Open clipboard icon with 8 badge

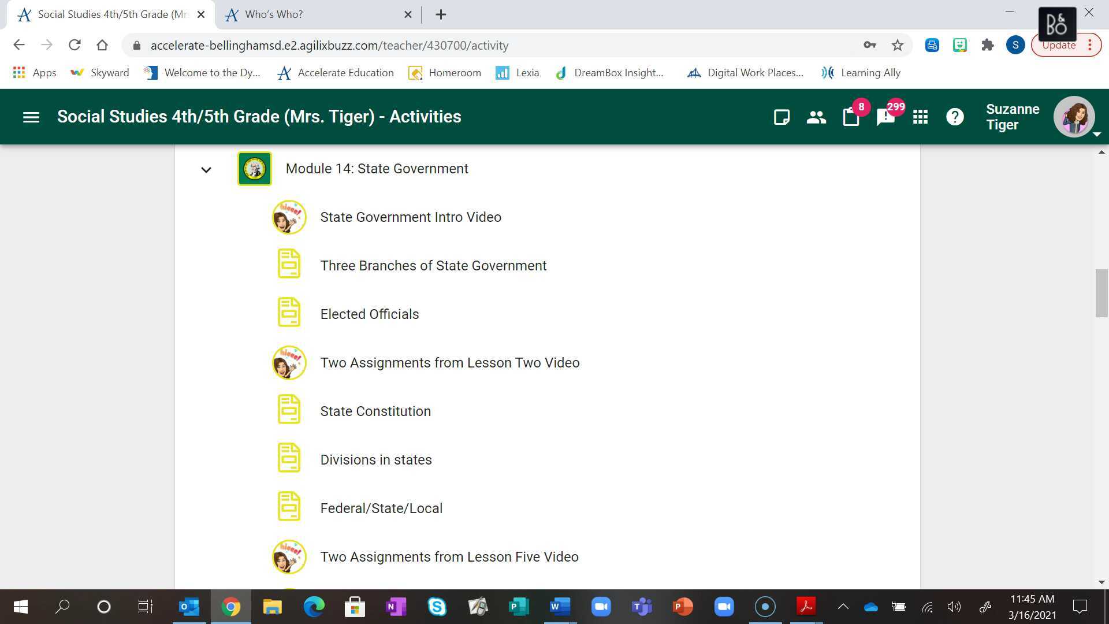coord(851,117)
